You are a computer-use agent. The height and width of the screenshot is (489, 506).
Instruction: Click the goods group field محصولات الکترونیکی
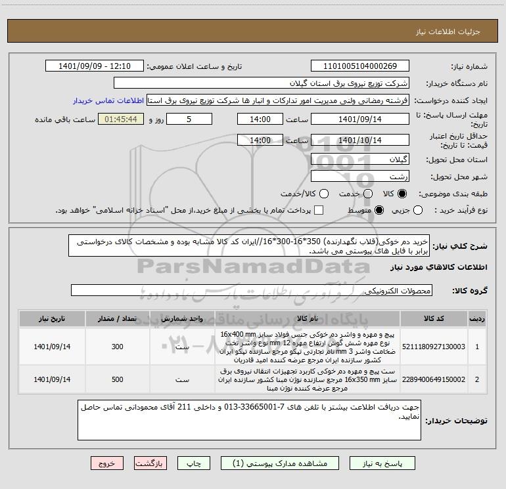(252, 290)
